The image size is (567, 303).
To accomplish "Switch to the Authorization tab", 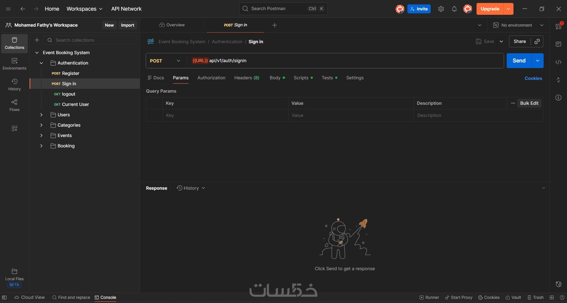I will coord(211,78).
